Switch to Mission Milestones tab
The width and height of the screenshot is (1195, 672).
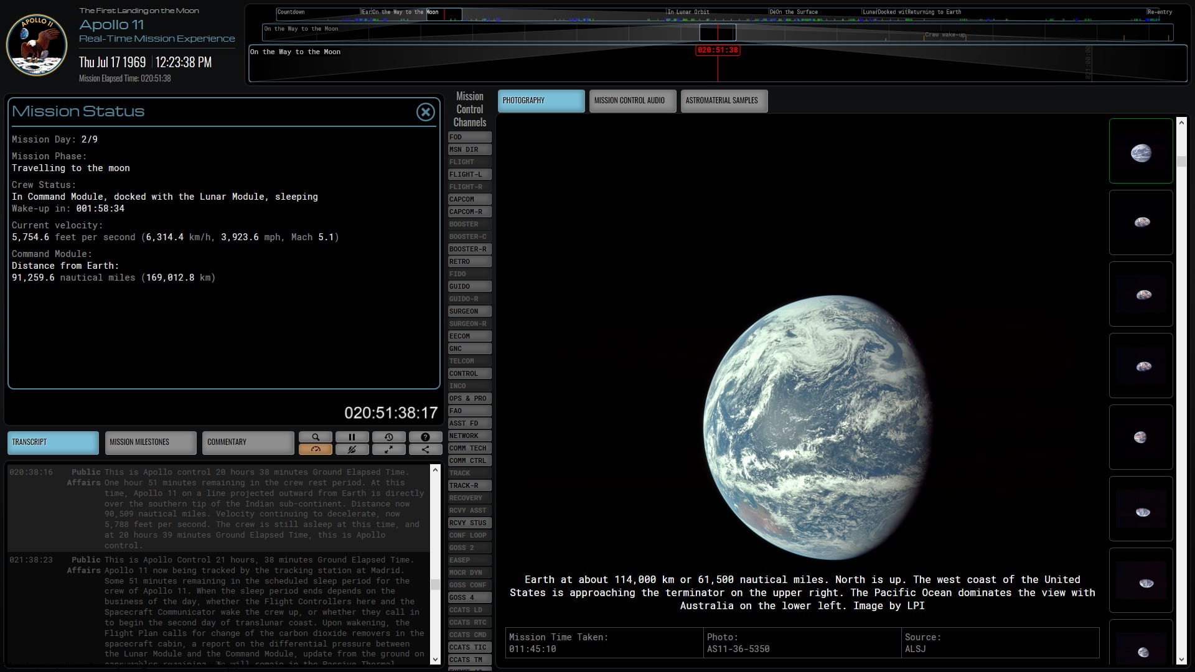pos(151,442)
